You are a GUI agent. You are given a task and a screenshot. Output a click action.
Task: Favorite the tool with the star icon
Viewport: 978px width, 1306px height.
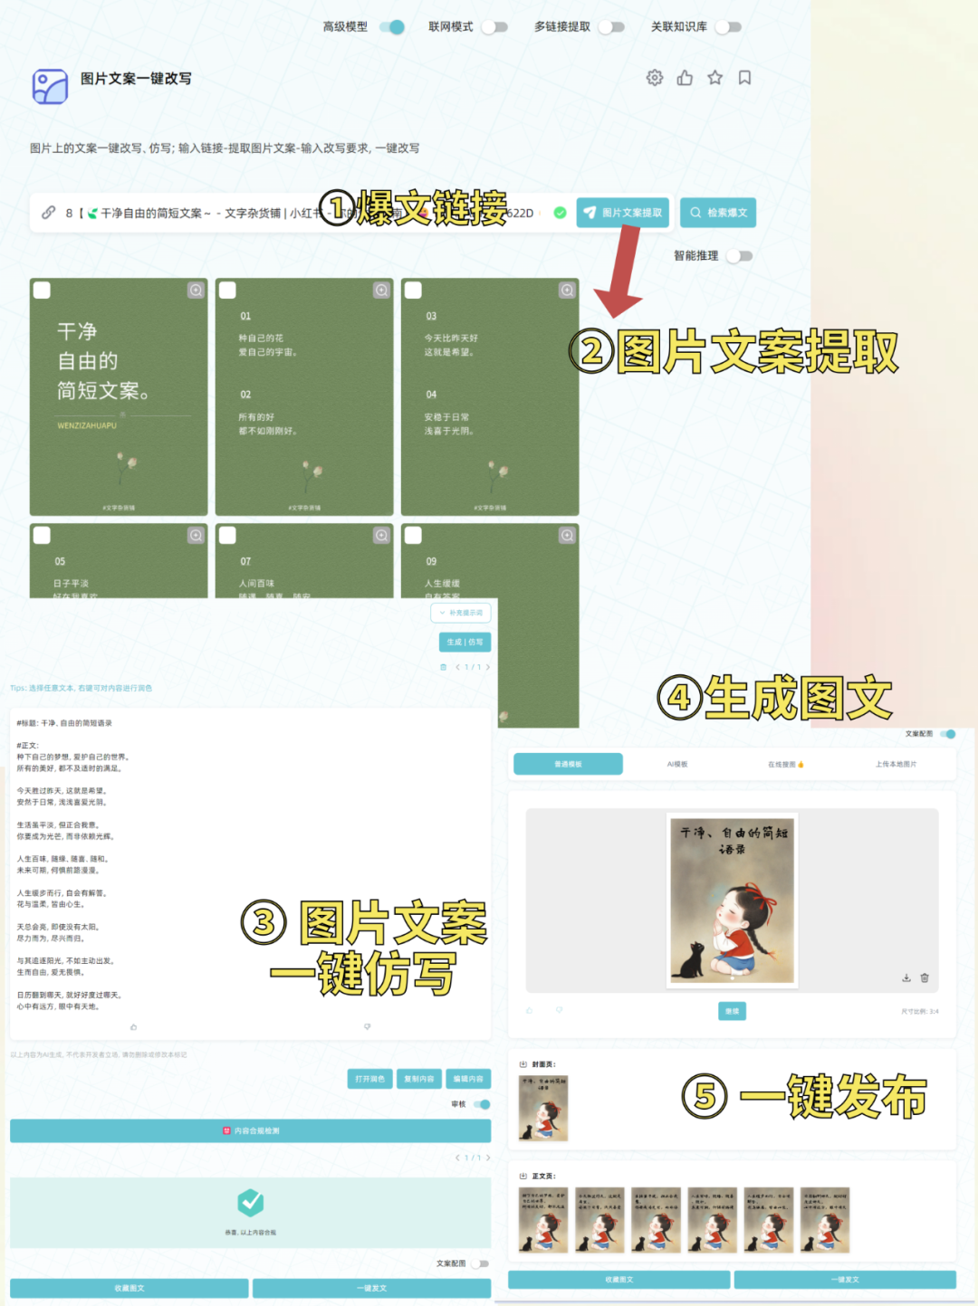[x=715, y=78]
